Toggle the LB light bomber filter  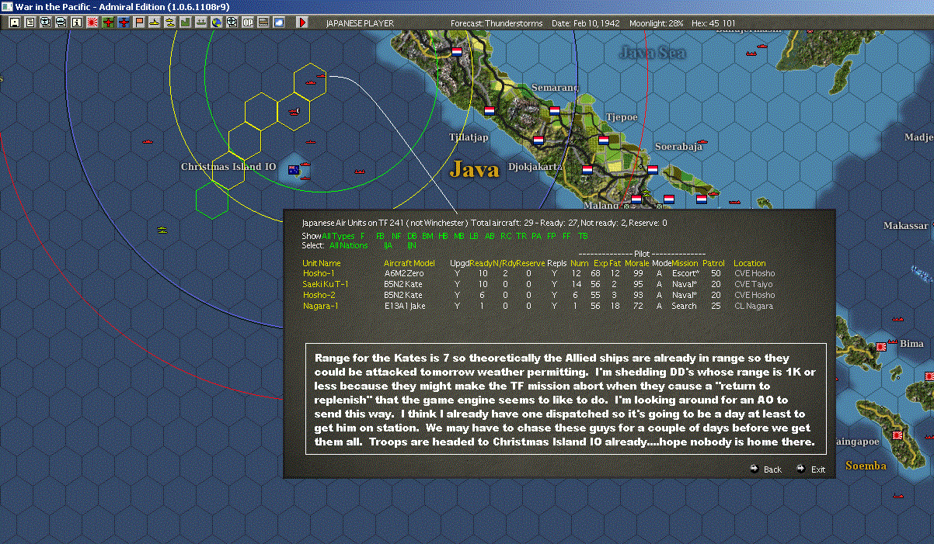(x=474, y=236)
